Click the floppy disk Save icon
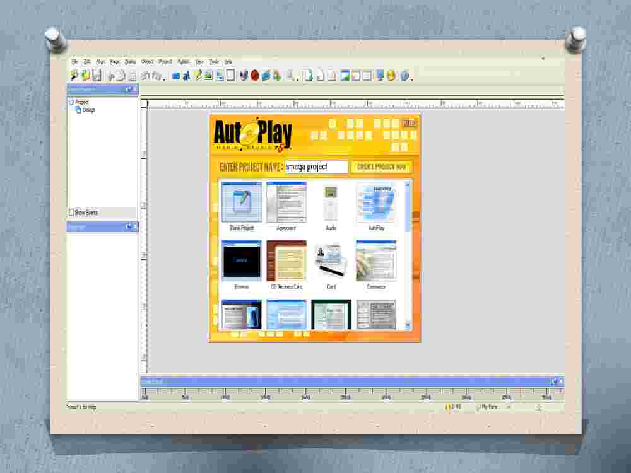Image resolution: width=631 pixels, height=473 pixels. pyautogui.click(x=97, y=75)
